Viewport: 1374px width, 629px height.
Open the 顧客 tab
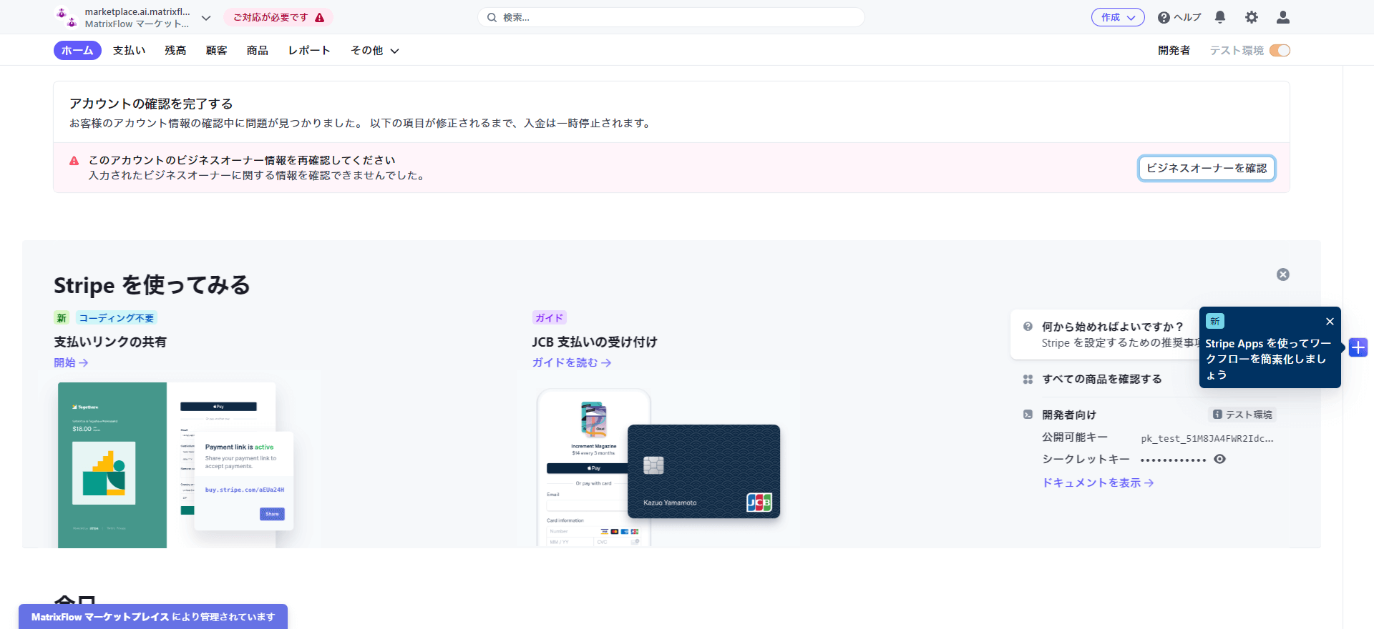216,50
